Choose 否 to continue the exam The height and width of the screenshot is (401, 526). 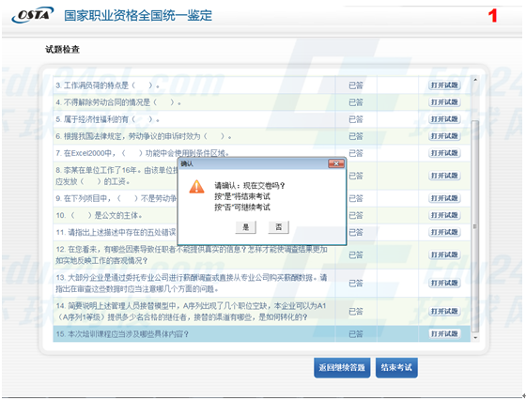[278, 227]
